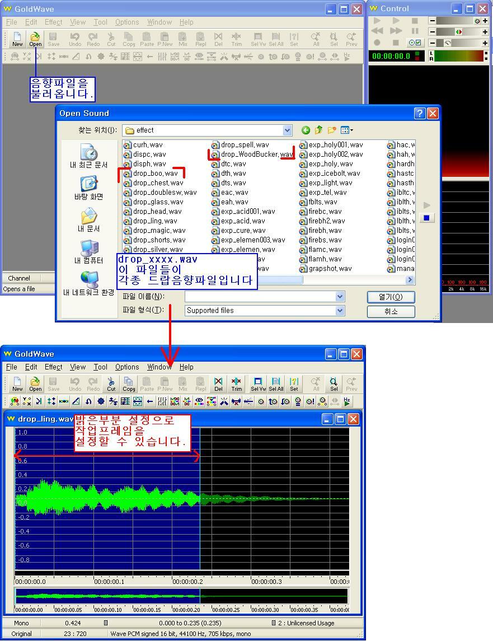The image size is (493, 641).
Task: Click Copy icon in lower GoldWave toolbar
Action: [x=129, y=384]
